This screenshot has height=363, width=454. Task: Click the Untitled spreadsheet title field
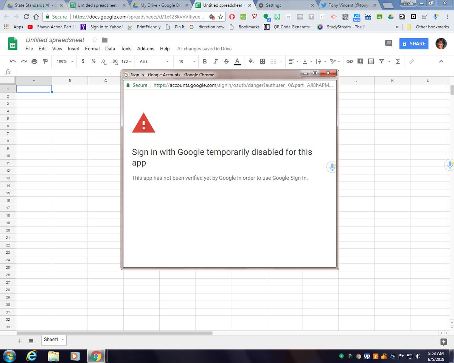point(55,40)
